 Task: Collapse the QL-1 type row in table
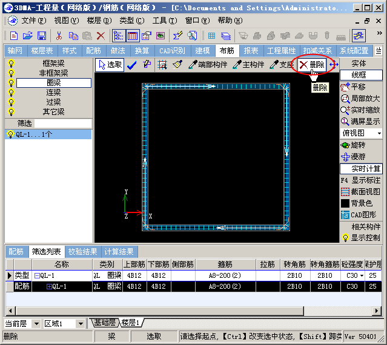(37, 276)
